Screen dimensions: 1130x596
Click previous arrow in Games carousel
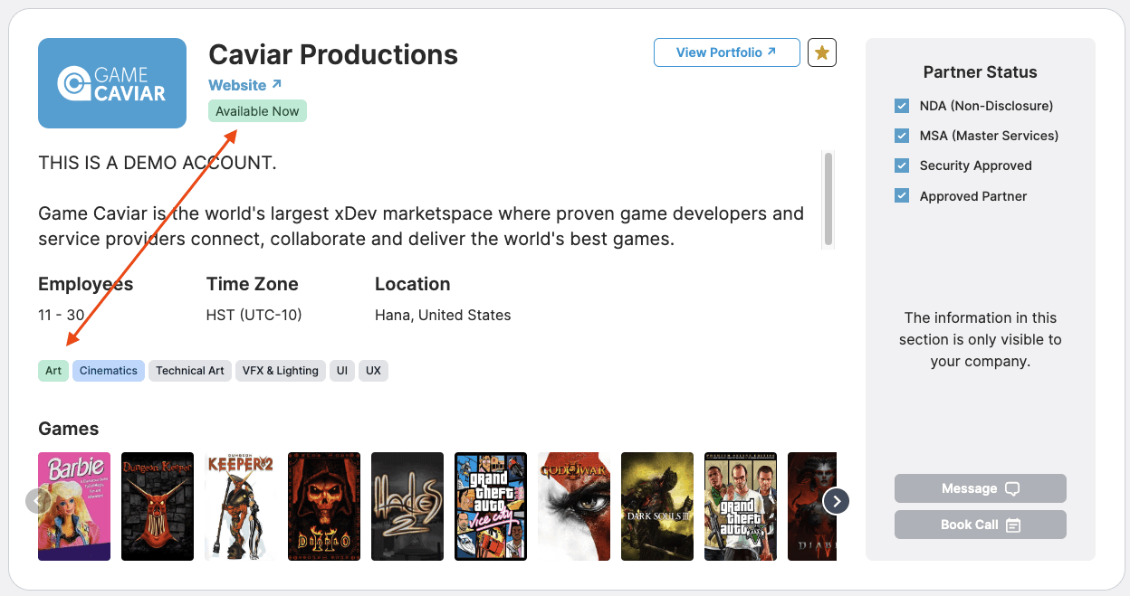coord(38,500)
